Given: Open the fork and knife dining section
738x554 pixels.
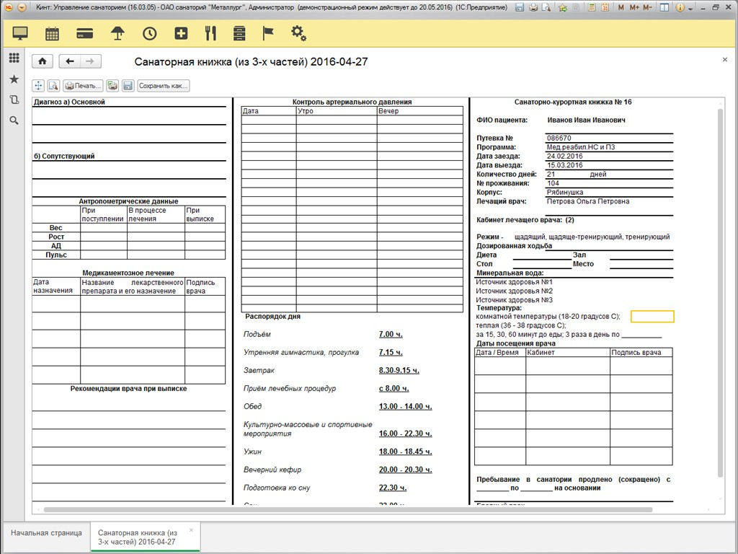Looking at the screenshot, I should (x=210, y=33).
